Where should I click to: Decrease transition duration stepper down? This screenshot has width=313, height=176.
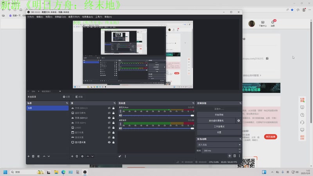pyautogui.click(x=239, y=152)
